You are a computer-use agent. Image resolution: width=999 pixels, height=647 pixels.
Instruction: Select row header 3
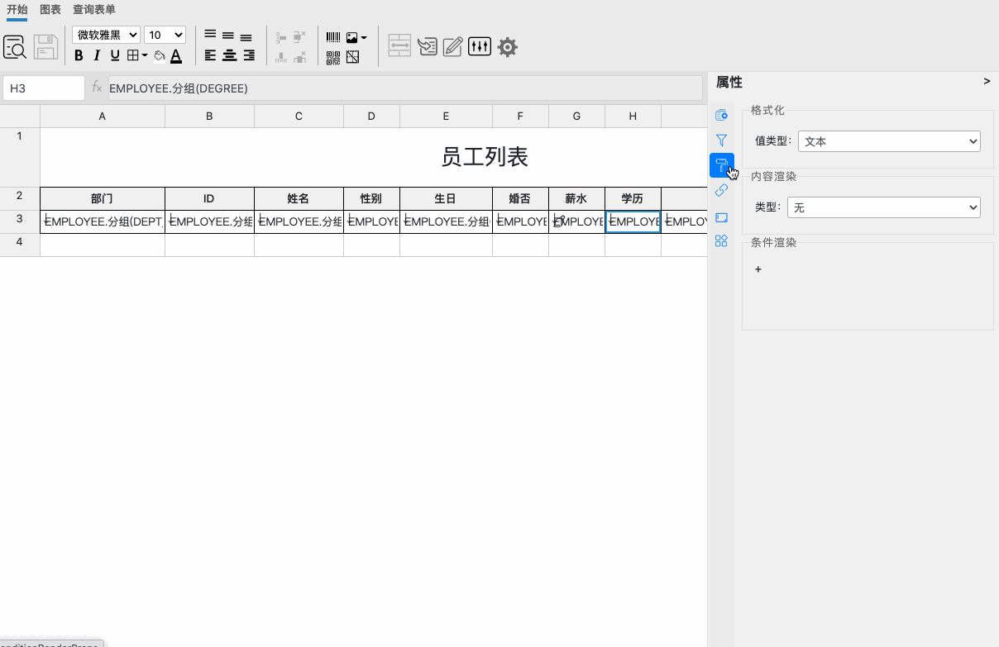click(x=20, y=221)
